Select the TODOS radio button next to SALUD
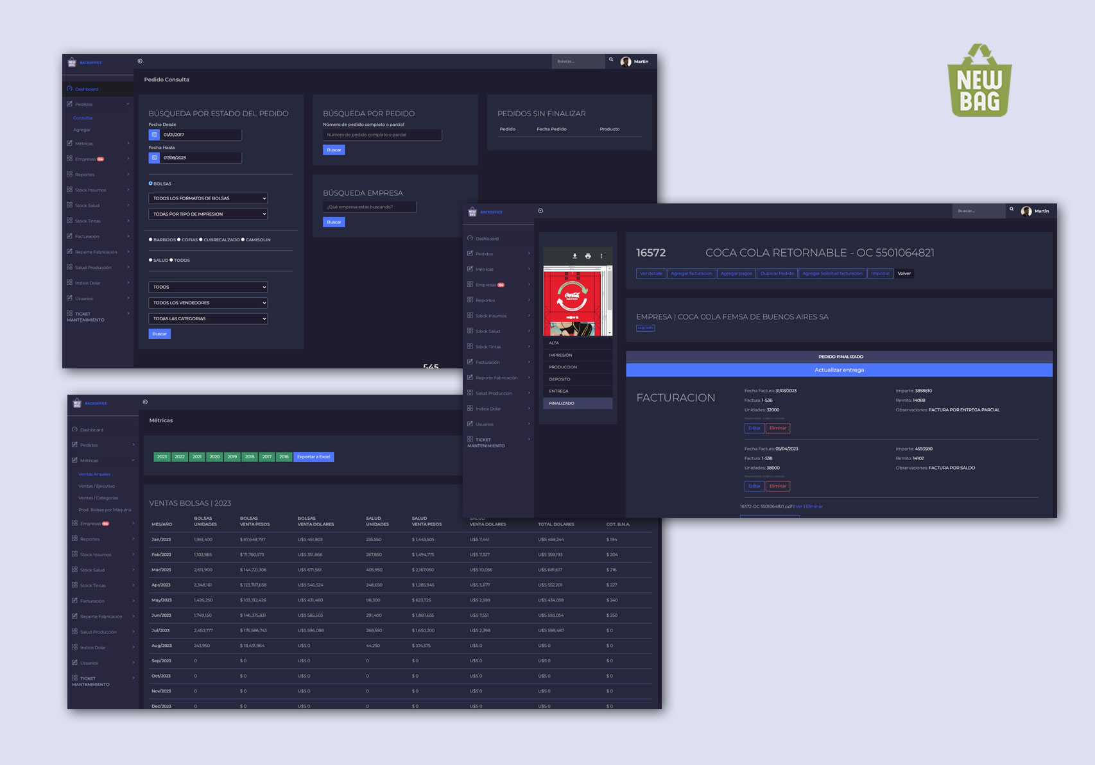The image size is (1095, 765). pyautogui.click(x=171, y=260)
